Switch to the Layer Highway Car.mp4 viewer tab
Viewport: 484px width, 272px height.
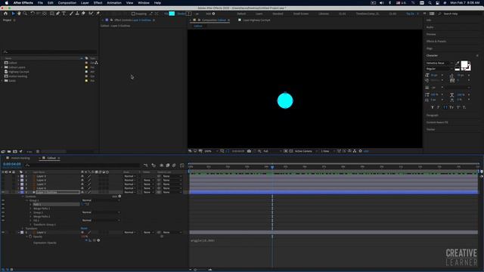pos(256,20)
